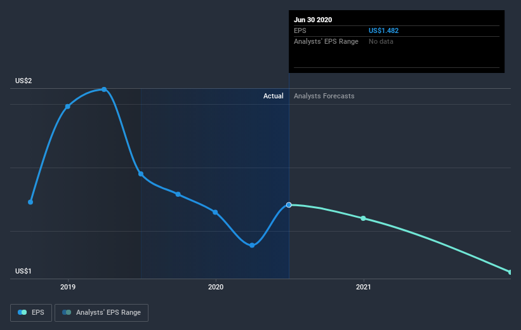The image size is (521, 330).
Task: Toggle the Analysts' EPS Range legend
Action: pos(102,313)
